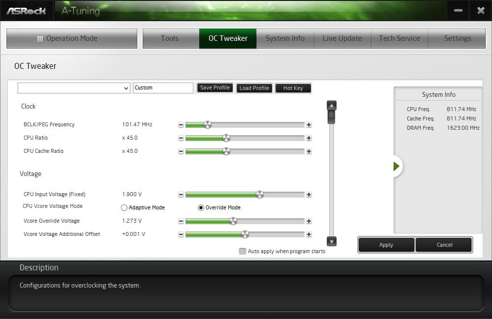
Task: Click the scroll down arrow button
Action: [x=331, y=241]
